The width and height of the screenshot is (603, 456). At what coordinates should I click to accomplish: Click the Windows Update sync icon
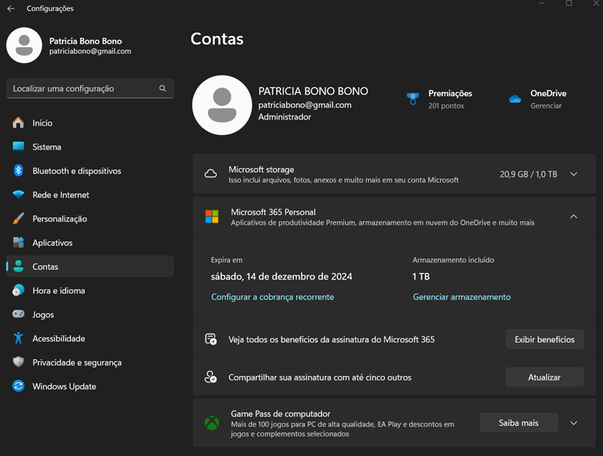[18, 386]
